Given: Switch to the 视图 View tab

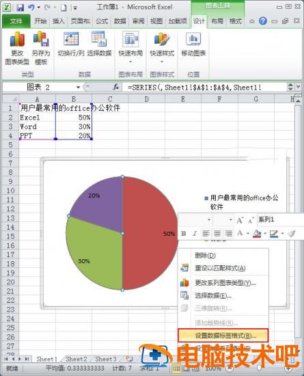Looking at the screenshot, I should (x=156, y=21).
